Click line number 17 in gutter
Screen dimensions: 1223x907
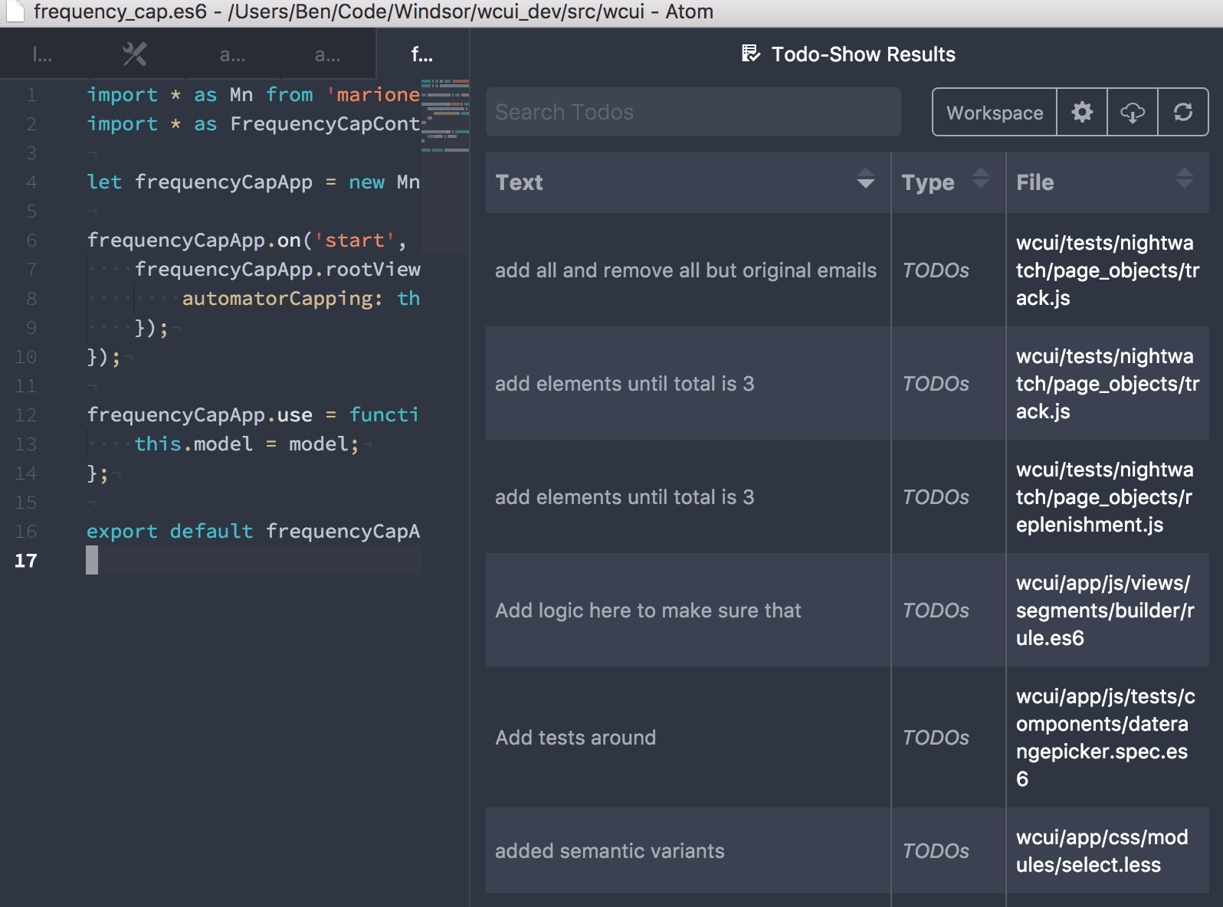(25, 561)
